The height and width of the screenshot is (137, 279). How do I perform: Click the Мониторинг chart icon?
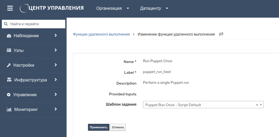click(x=9, y=109)
